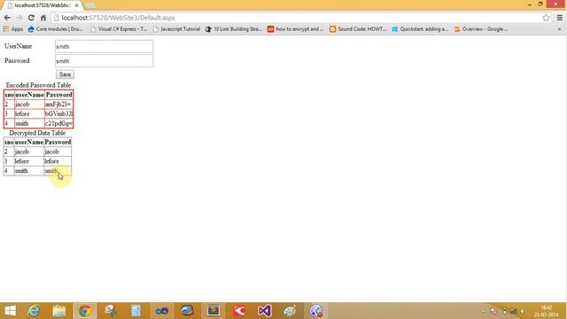
Task: Click the Save button
Action: [x=65, y=74]
